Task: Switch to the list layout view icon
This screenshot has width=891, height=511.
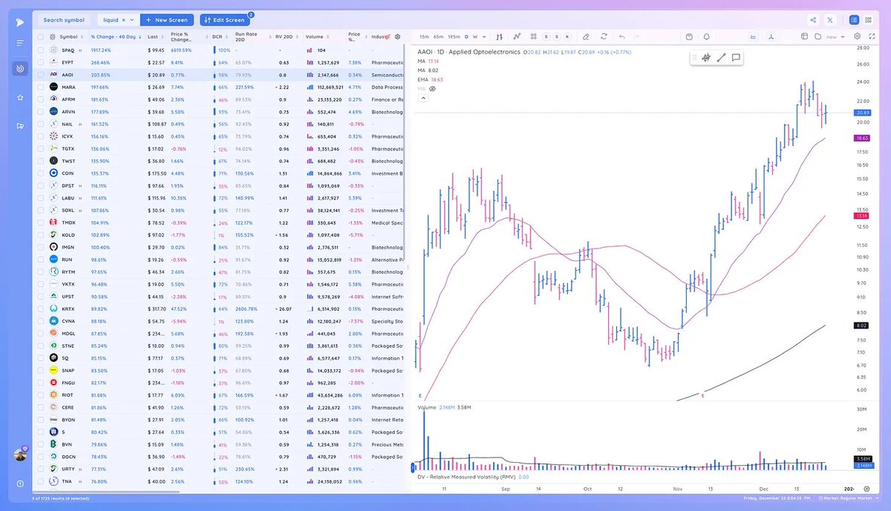Action: coord(855,20)
